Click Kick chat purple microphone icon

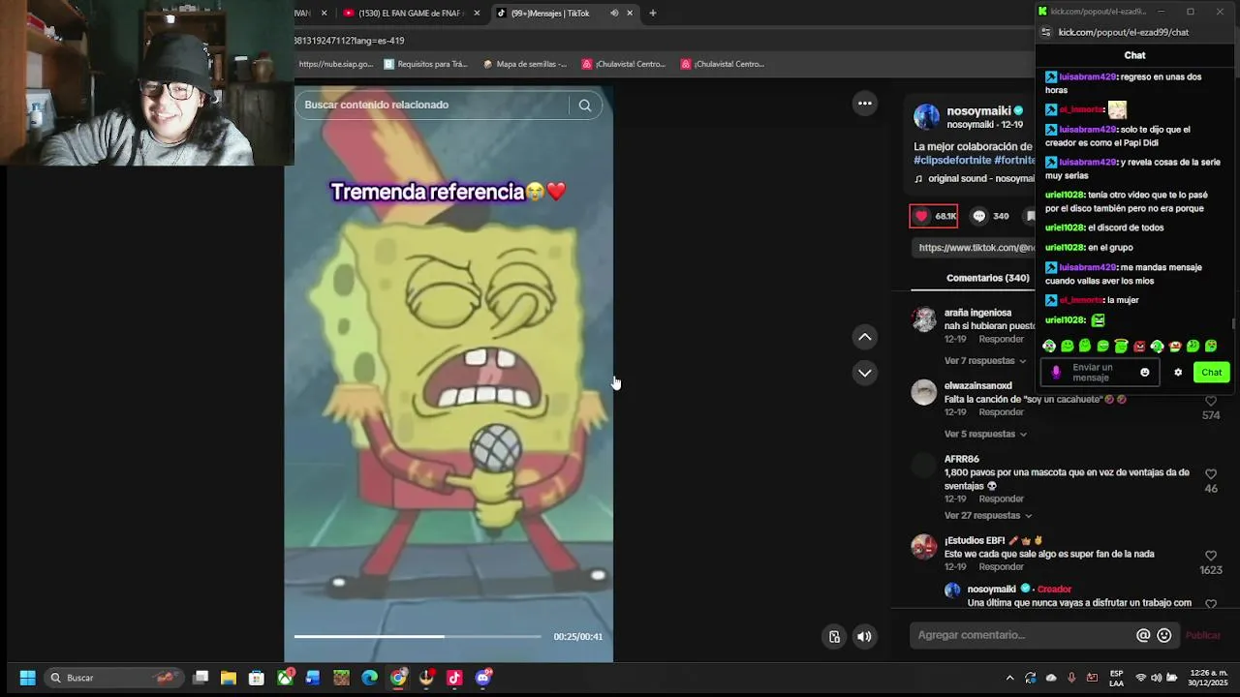click(1056, 373)
